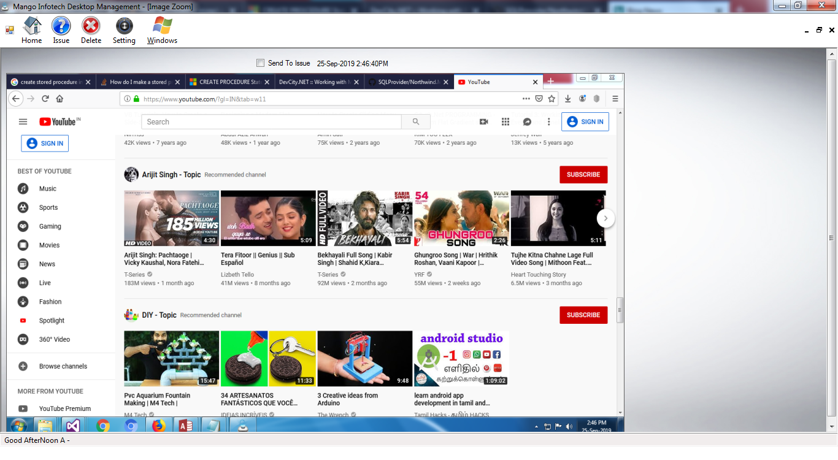Click Browse channels in sidebar
This screenshot has height=460, width=838.
click(61, 366)
